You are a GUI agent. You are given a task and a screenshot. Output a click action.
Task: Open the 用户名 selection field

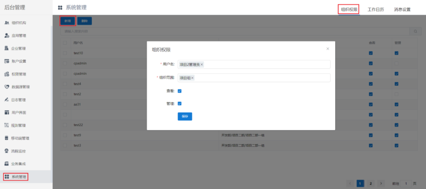coord(264,65)
